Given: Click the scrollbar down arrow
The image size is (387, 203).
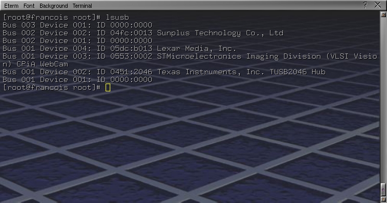Looking at the screenshot, I should [383, 199].
